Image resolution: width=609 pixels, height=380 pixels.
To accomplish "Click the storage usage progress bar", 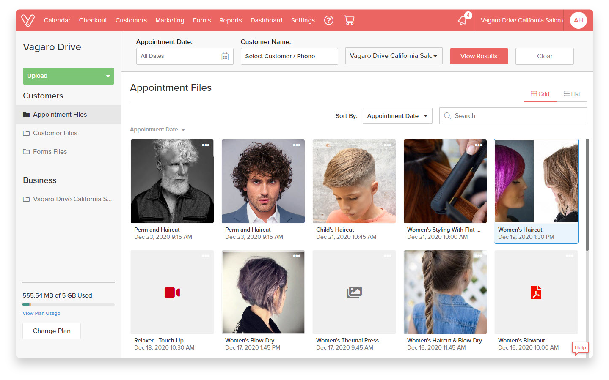I will tap(68, 304).
